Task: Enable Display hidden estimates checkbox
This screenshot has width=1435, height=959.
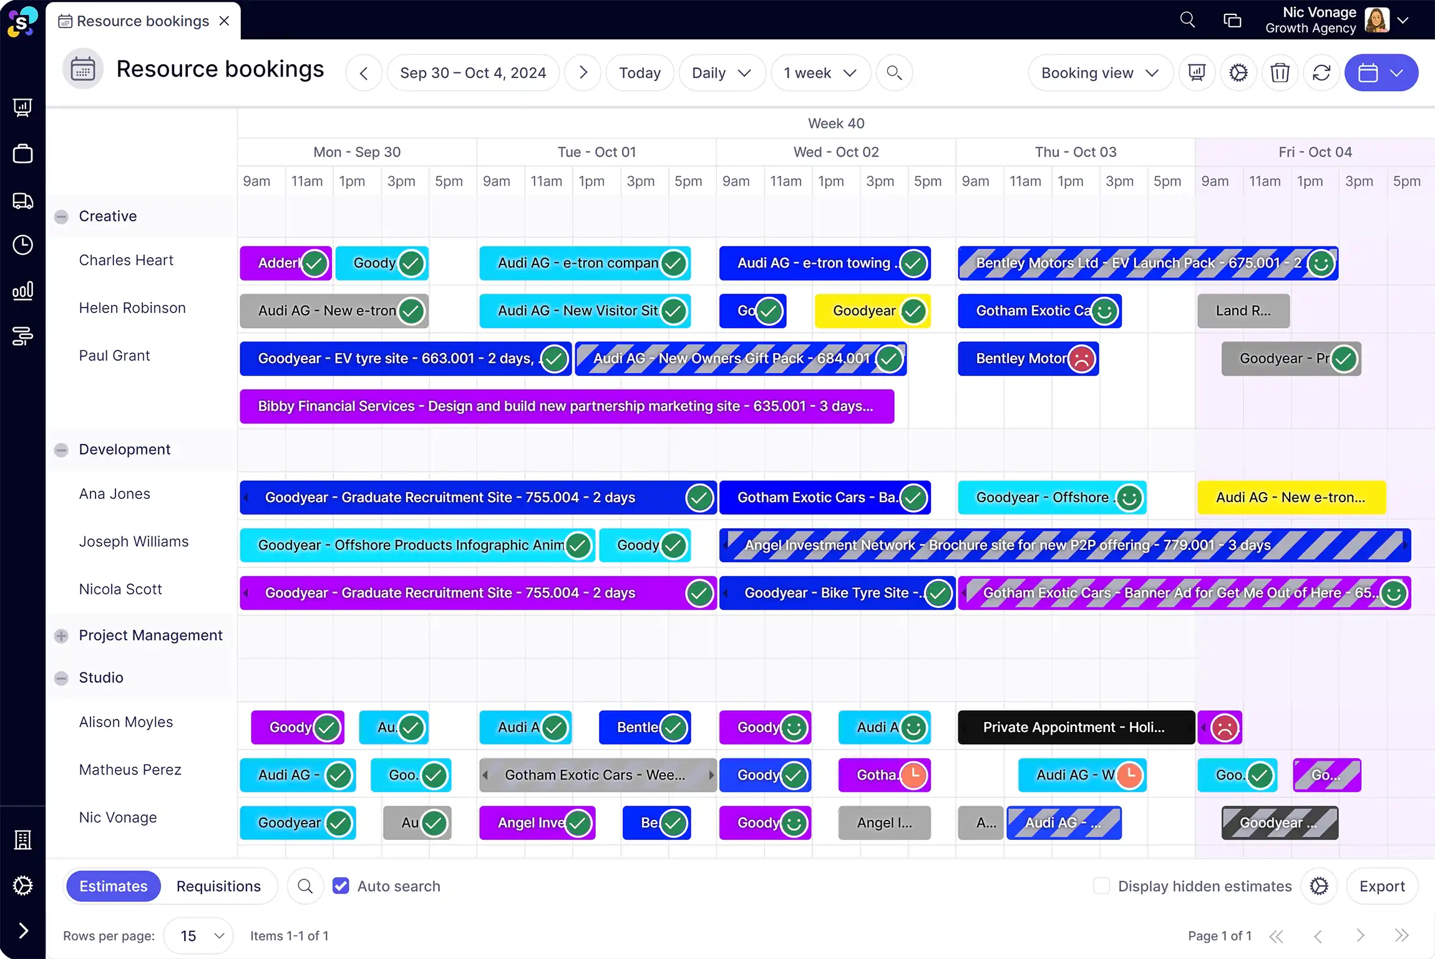Action: coord(1102,886)
